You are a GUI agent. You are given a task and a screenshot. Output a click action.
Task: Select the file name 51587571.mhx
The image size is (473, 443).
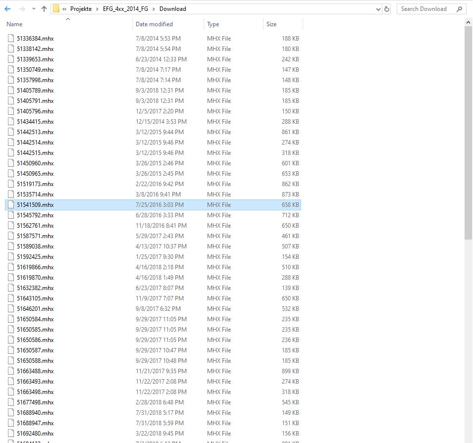coord(35,236)
